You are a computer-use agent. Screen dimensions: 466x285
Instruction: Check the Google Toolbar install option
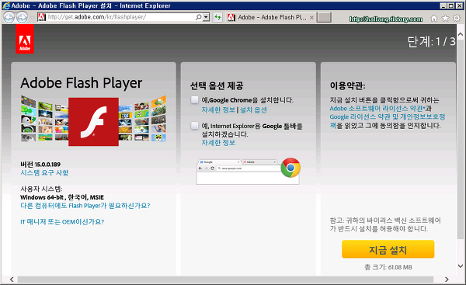(x=195, y=126)
